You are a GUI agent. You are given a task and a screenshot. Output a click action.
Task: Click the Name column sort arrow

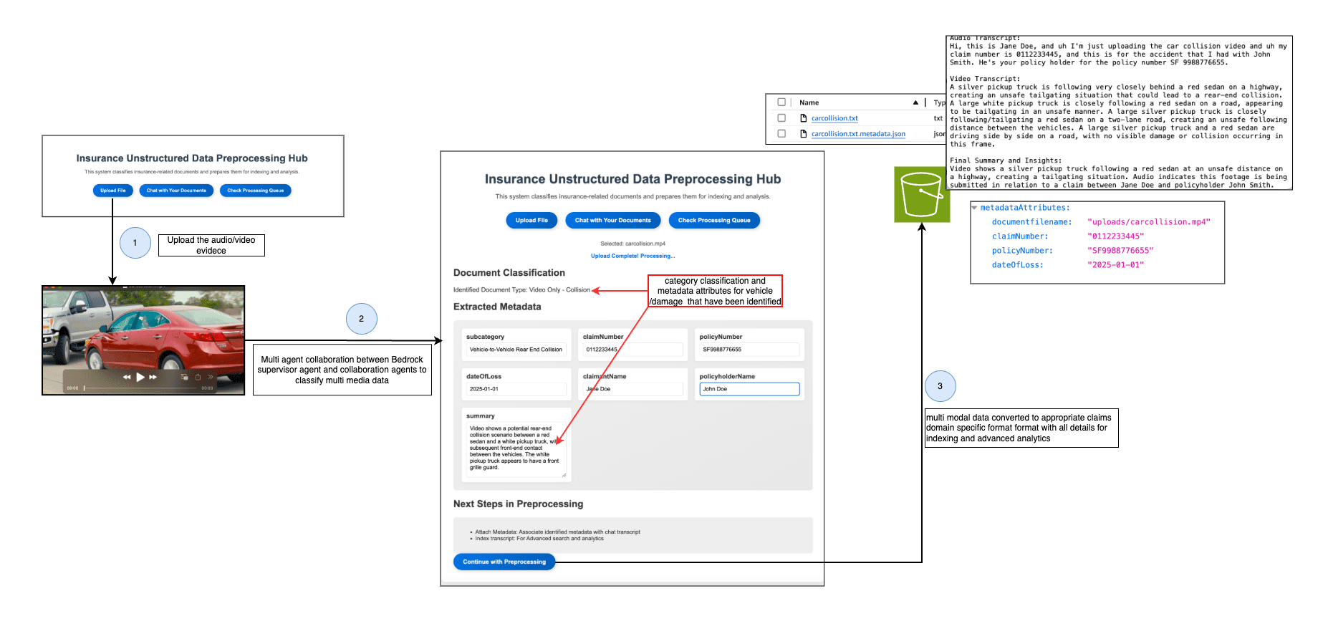(915, 102)
